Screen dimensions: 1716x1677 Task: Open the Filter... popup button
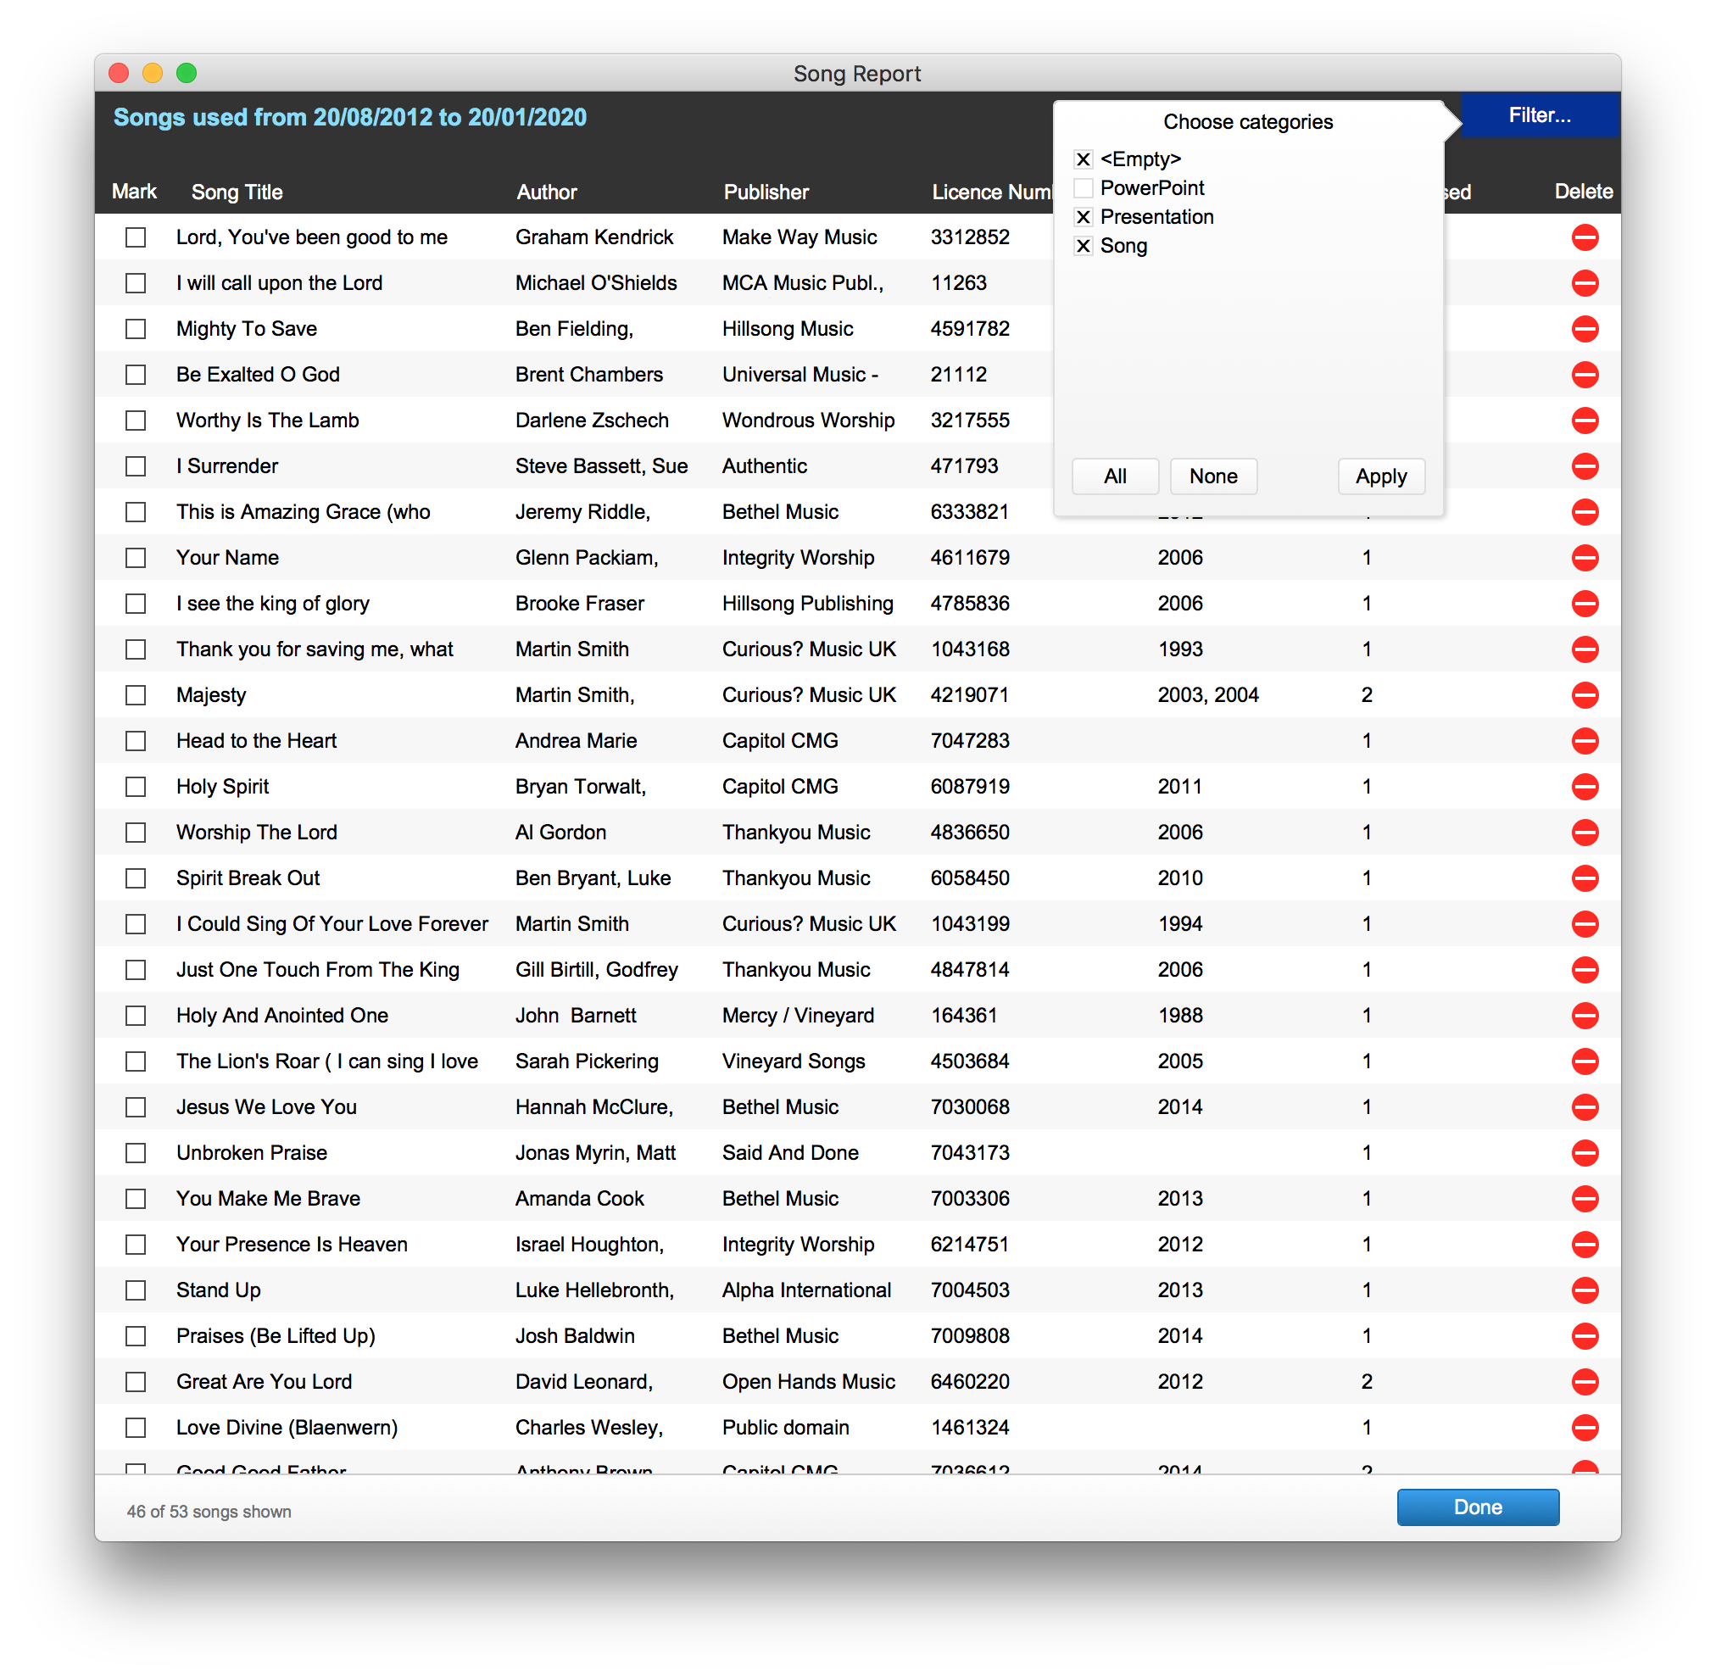[1540, 115]
